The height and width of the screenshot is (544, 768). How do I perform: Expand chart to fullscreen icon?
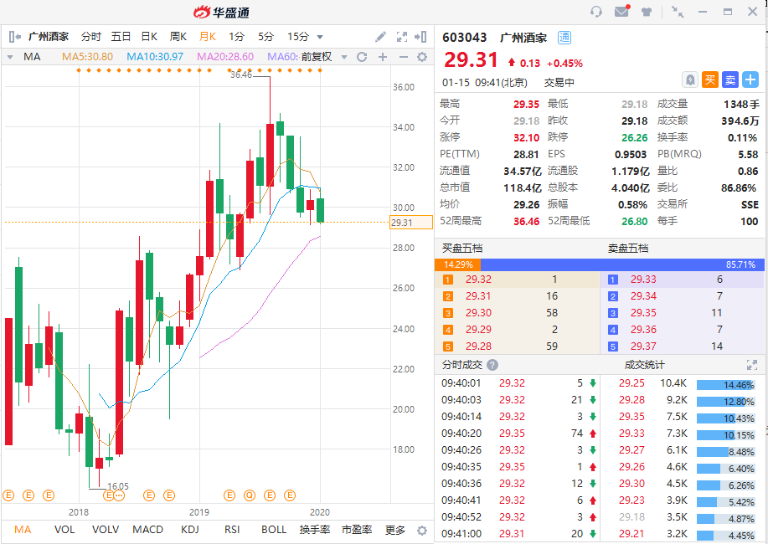[402, 37]
